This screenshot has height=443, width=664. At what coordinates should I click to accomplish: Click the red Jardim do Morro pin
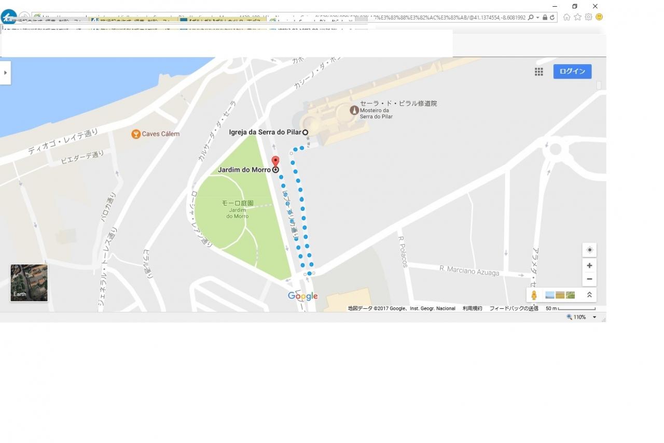point(275,161)
